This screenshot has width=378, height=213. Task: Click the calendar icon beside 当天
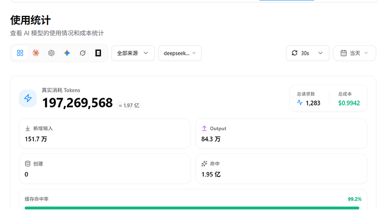pos(343,53)
